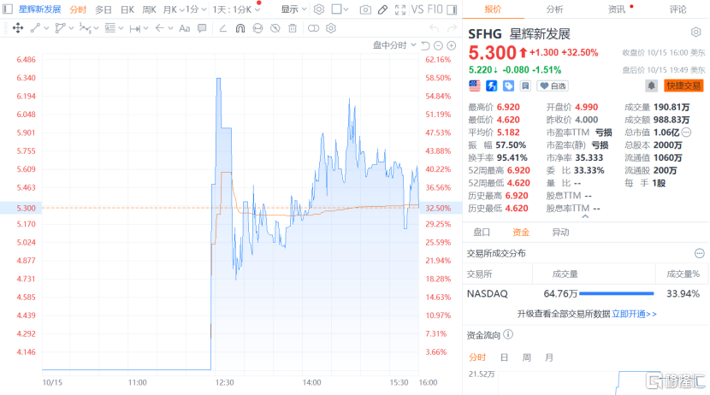The width and height of the screenshot is (710, 395).
Task: Switch to the 异动 movement tab
Action: click(x=560, y=232)
